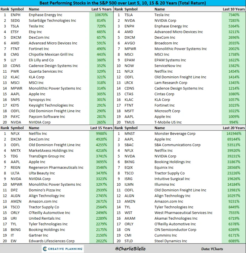Click the chart title banner at top
This screenshot has width=246, height=253.
(x=123, y=3)
